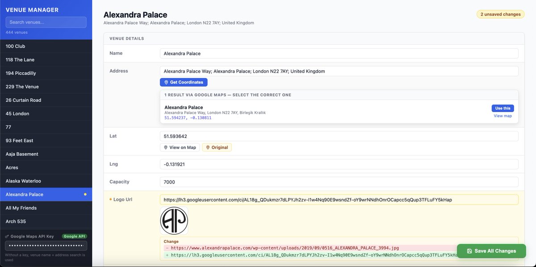Image resolution: width=536 pixels, height=267 pixels.
Task: Select Alaska Waterloo venue
Action: [46, 181]
